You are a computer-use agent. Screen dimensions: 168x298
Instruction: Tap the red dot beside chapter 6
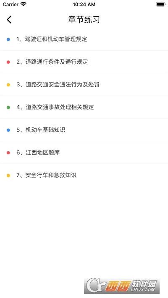(x=8, y=153)
